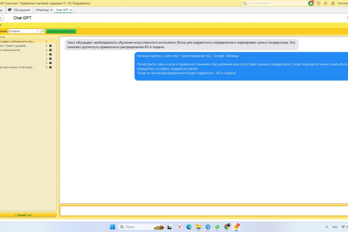This screenshot has height=232, width=348.
Task: Click the 1C Enterprise taskbar icon
Action: (236, 227)
